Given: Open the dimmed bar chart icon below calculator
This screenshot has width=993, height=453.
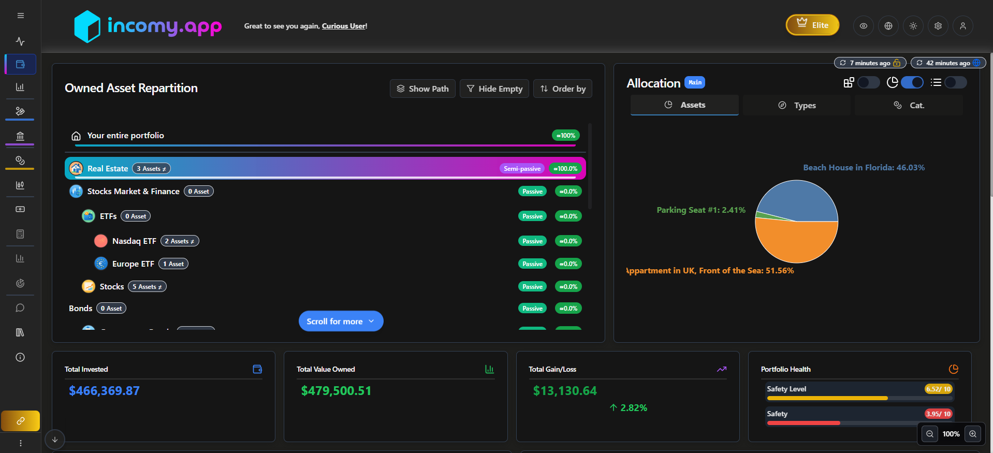Looking at the screenshot, I should (20, 258).
